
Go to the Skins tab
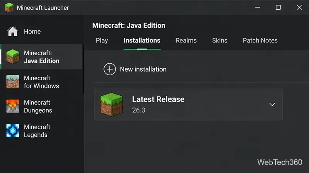220,41
